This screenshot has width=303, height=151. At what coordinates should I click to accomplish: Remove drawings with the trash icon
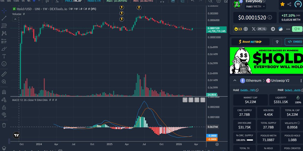[4, 125]
